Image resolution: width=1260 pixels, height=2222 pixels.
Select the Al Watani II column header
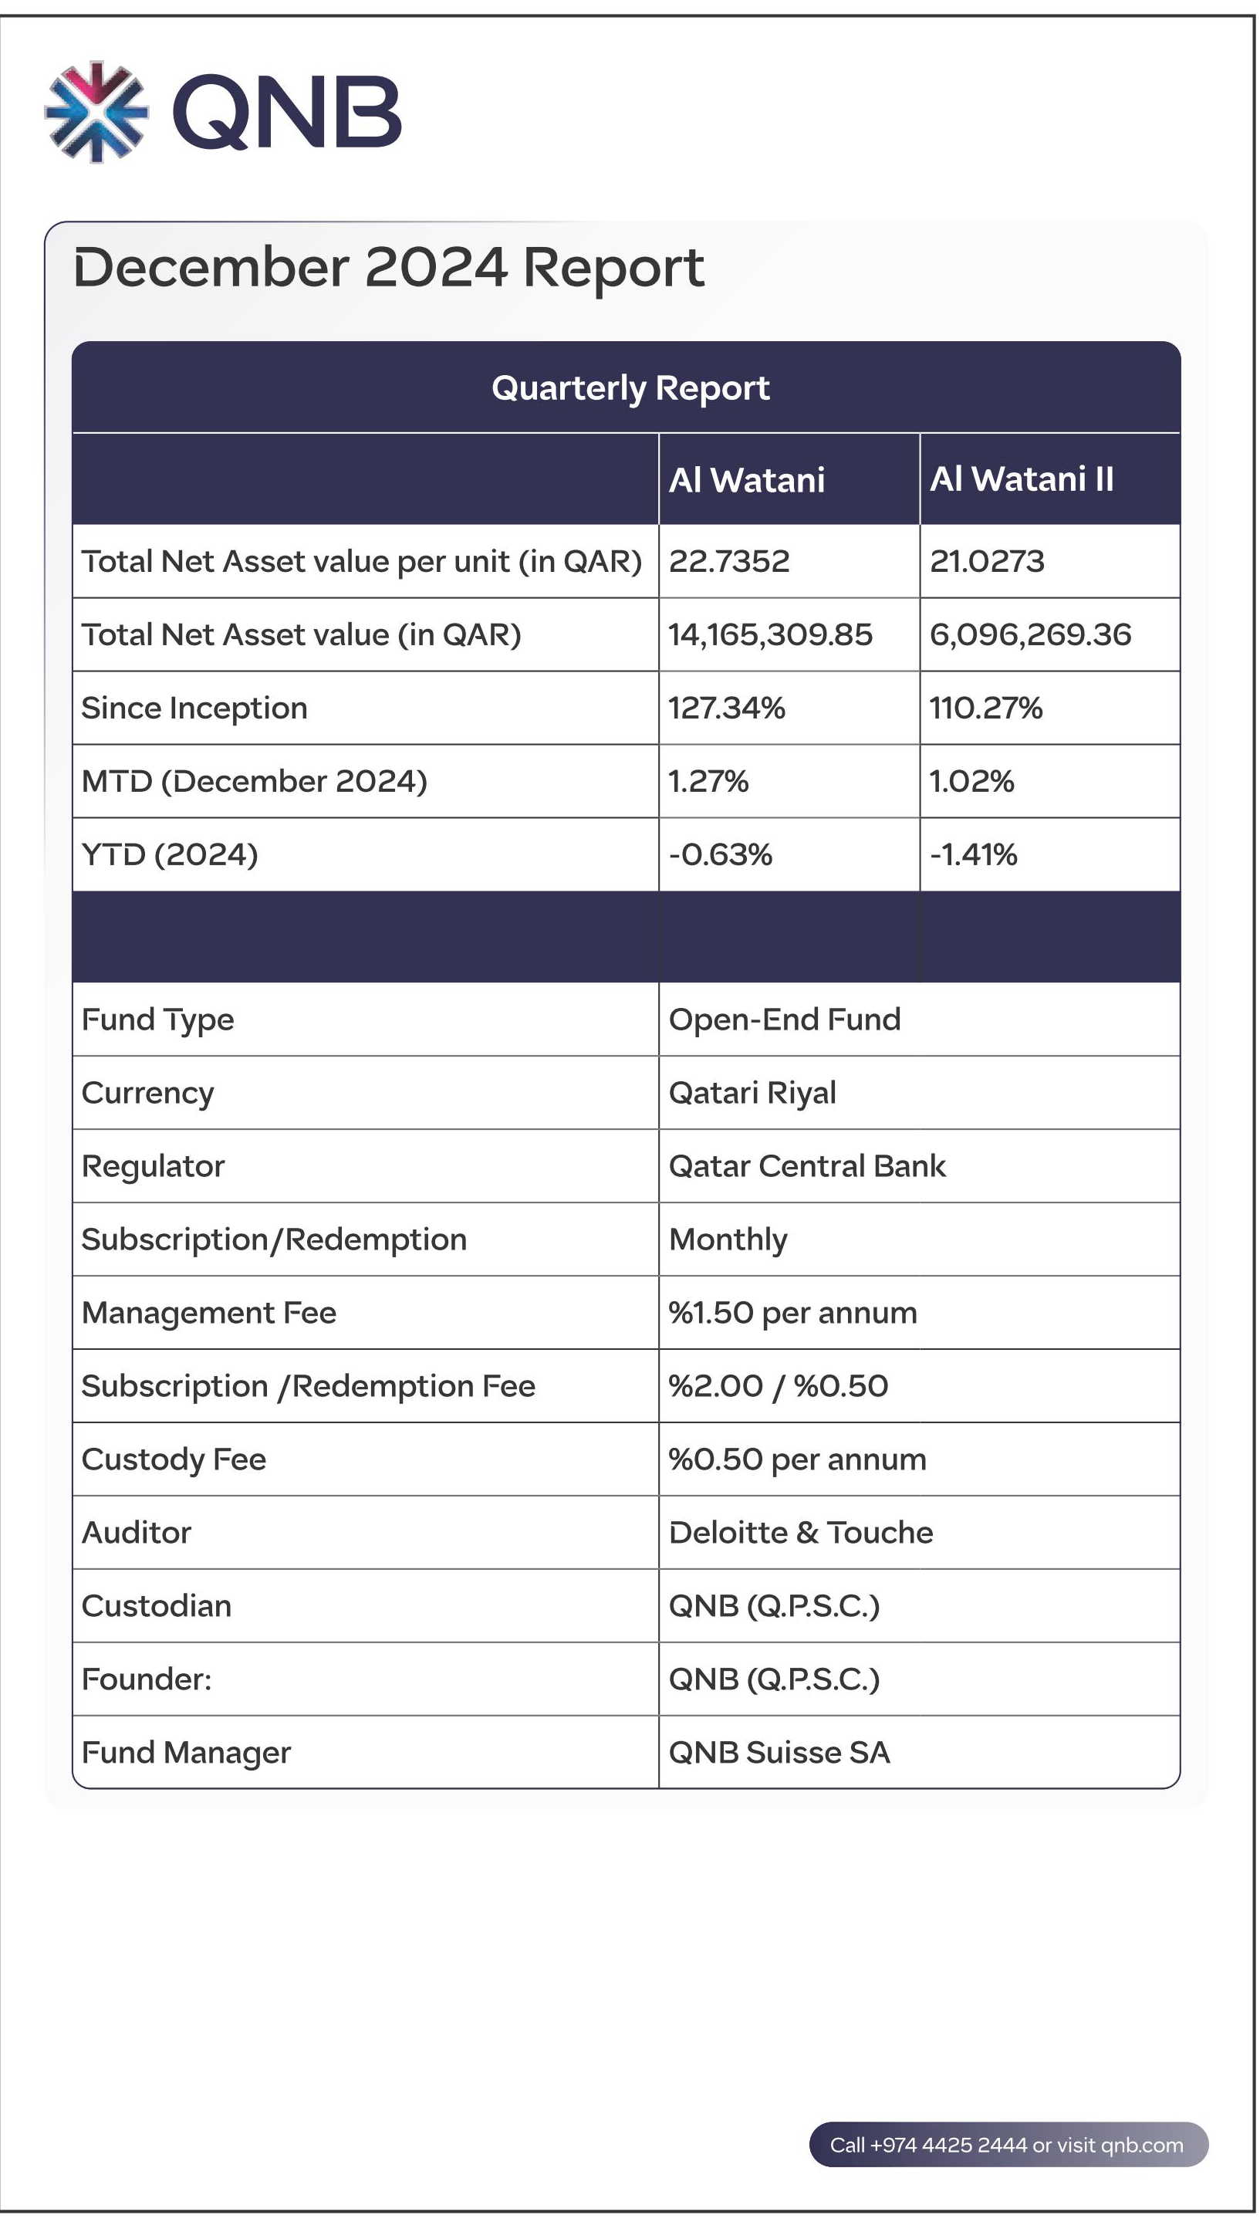[1051, 479]
